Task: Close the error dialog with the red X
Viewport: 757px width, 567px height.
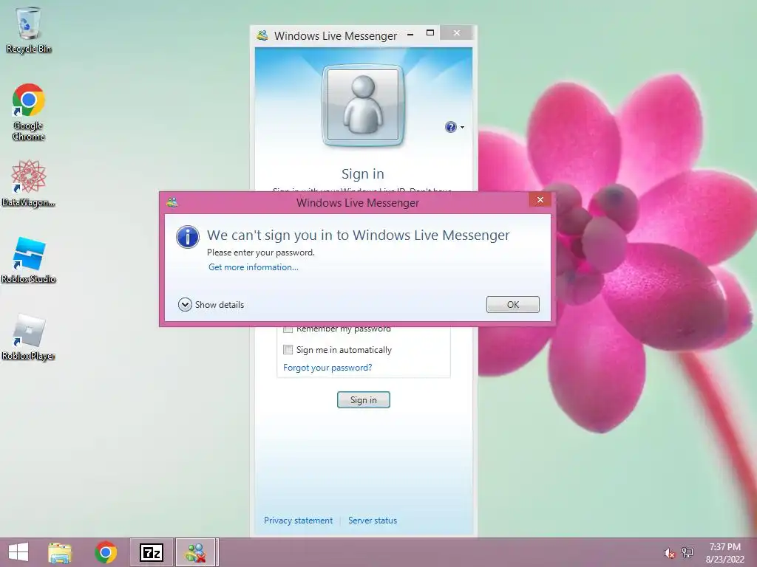Action: click(540, 199)
